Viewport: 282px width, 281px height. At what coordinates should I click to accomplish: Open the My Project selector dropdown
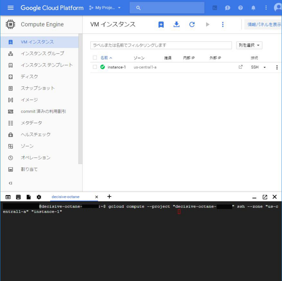click(x=105, y=8)
